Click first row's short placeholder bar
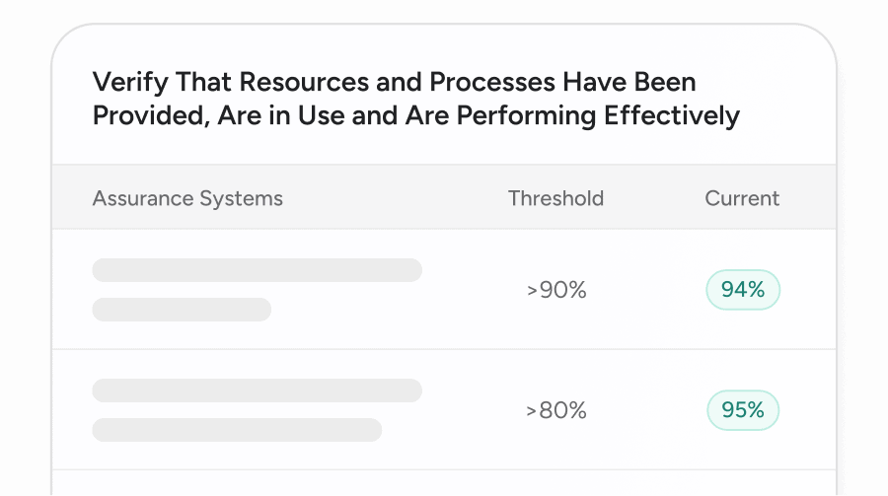The image size is (888, 496). click(x=182, y=310)
